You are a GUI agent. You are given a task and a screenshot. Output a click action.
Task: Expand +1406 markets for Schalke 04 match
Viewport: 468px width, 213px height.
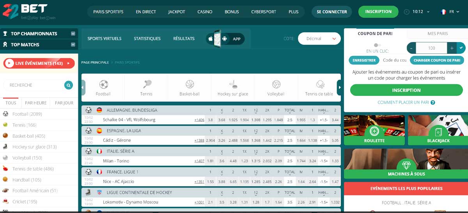click(x=199, y=120)
